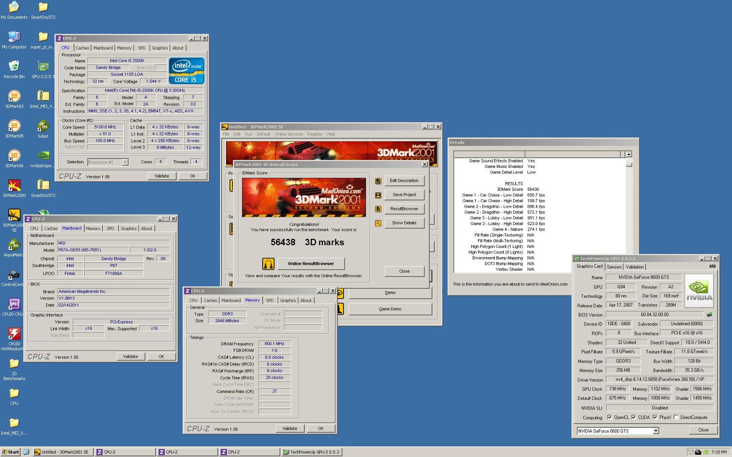This screenshot has height=457, width=732.
Task: Switch to the Sensors tab in GPU-Z
Action: pyautogui.click(x=614, y=267)
